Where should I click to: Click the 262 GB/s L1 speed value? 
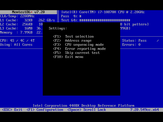tap(47, 20)
